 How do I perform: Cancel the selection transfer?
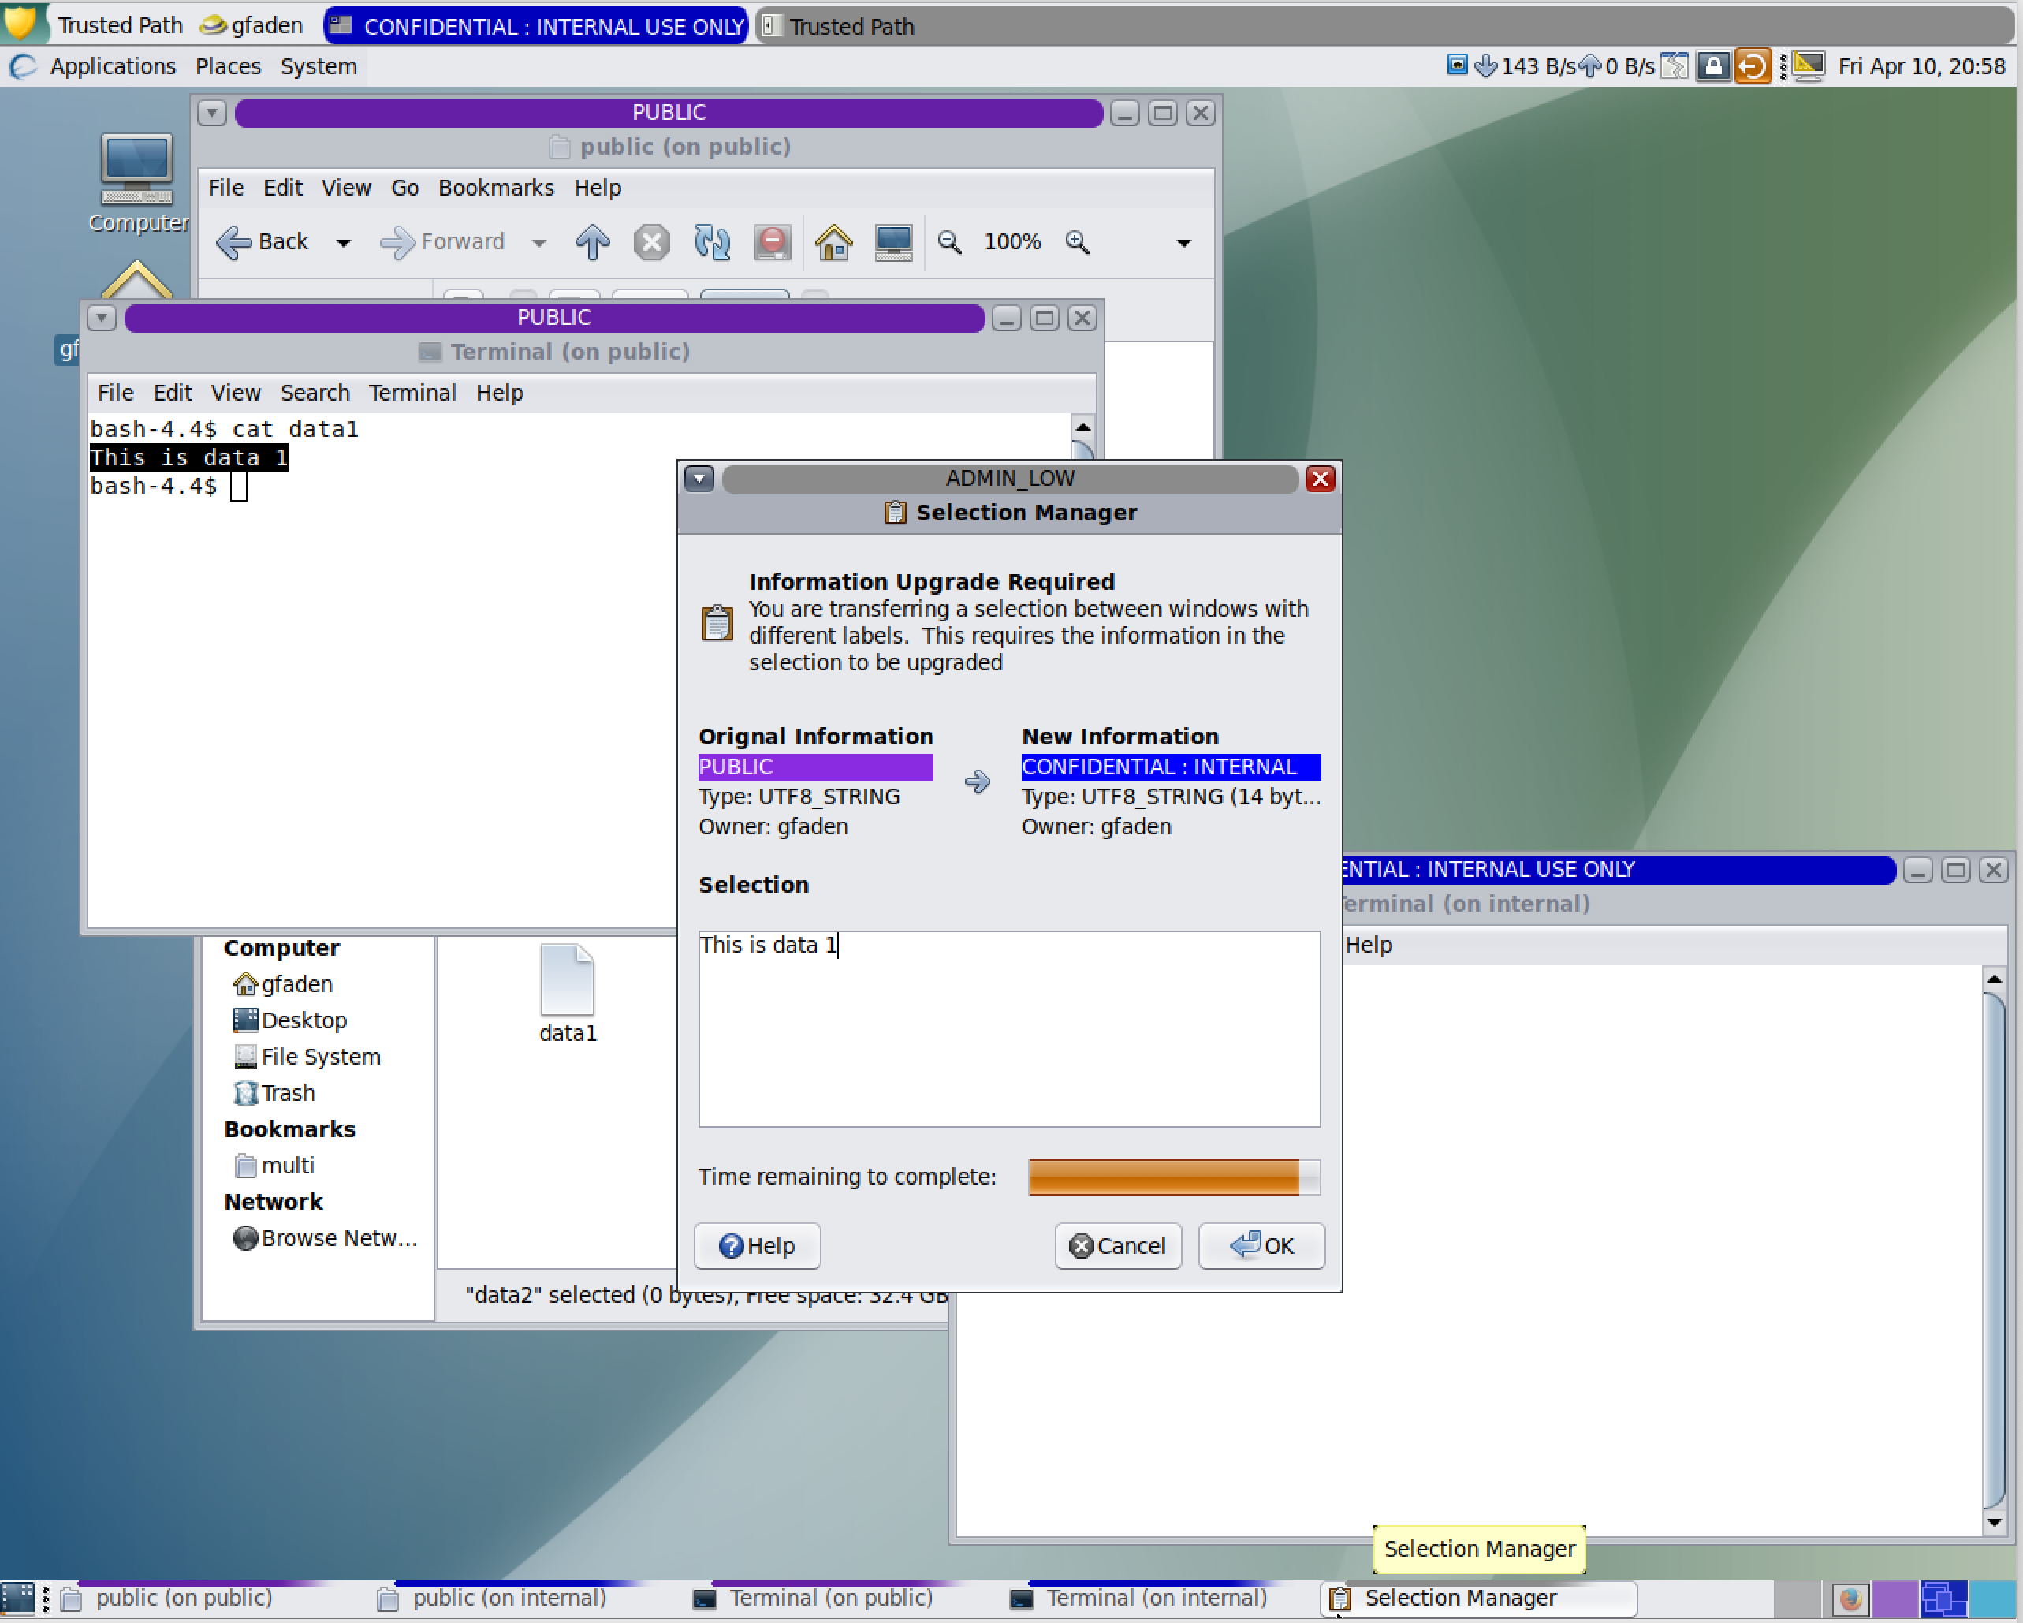tap(1117, 1246)
